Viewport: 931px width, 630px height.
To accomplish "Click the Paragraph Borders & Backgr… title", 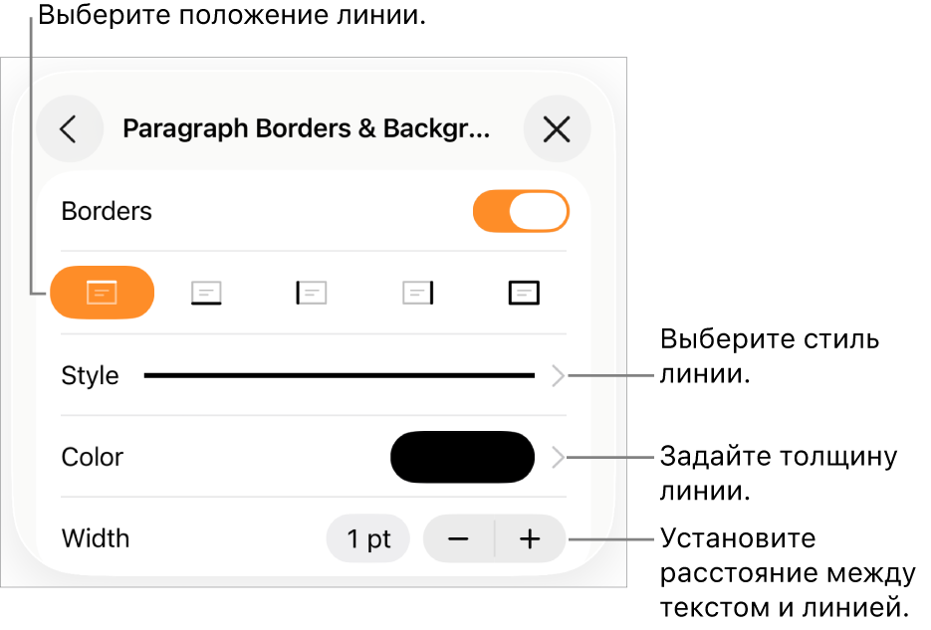I will 307,128.
